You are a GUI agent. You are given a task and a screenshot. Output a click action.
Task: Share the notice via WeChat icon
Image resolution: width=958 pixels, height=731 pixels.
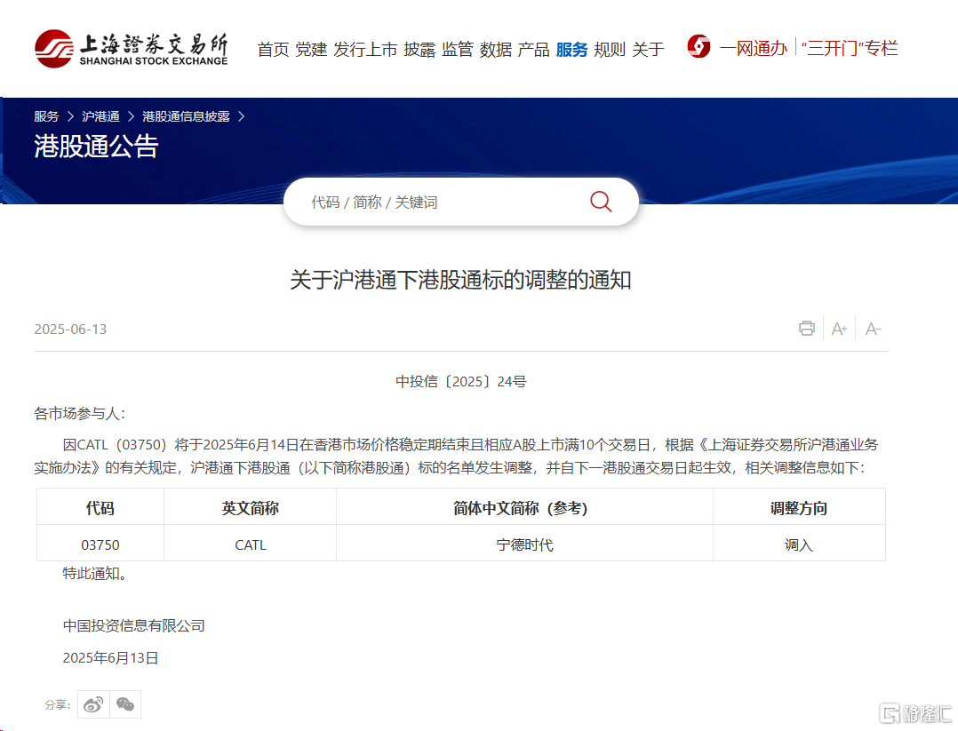pyautogui.click(x=125, y=703)
